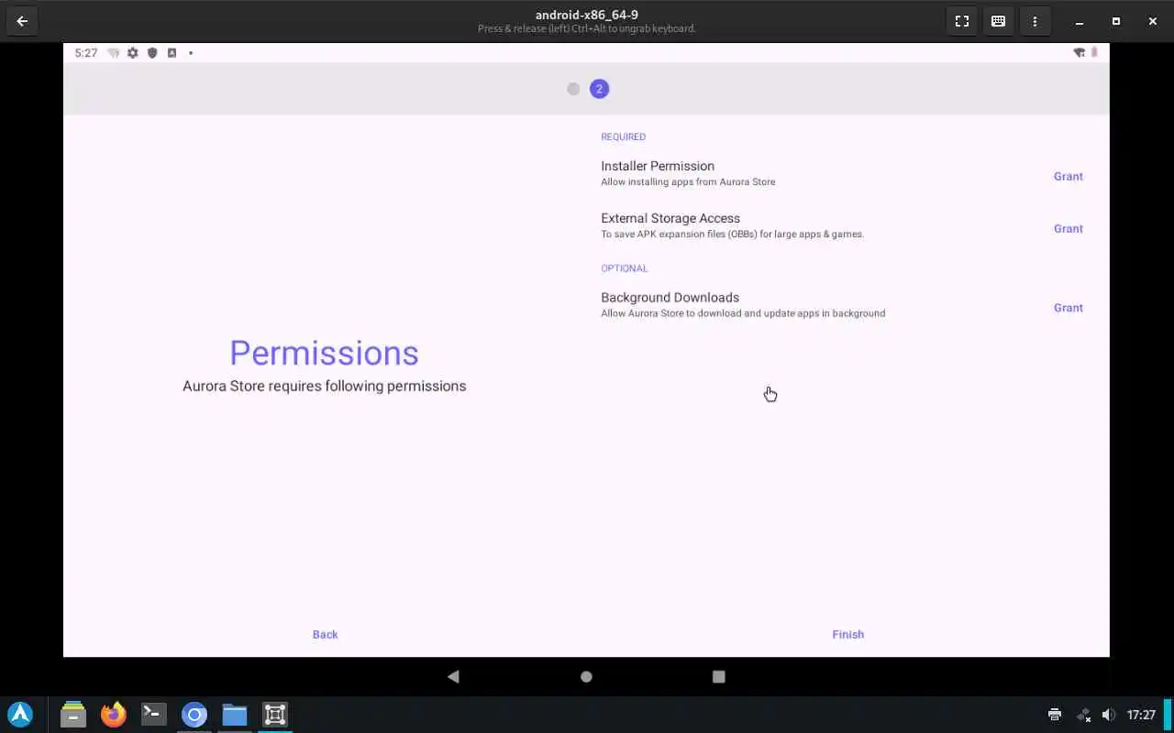Click the 5:27 Android status clock
This screenshot has height=733, width=1174.
[86, 53]
